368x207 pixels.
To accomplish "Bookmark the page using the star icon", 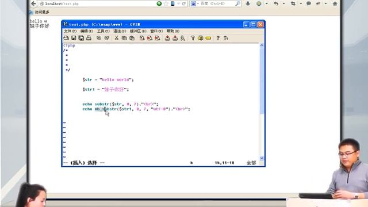I will 166,3.
